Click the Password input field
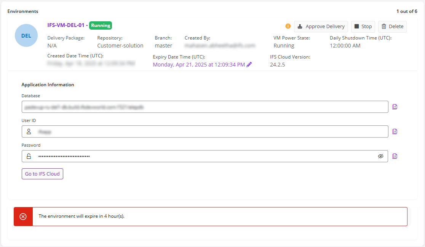Image resolution: width=425 pixels, height=247 pixels. pos(205,156)
